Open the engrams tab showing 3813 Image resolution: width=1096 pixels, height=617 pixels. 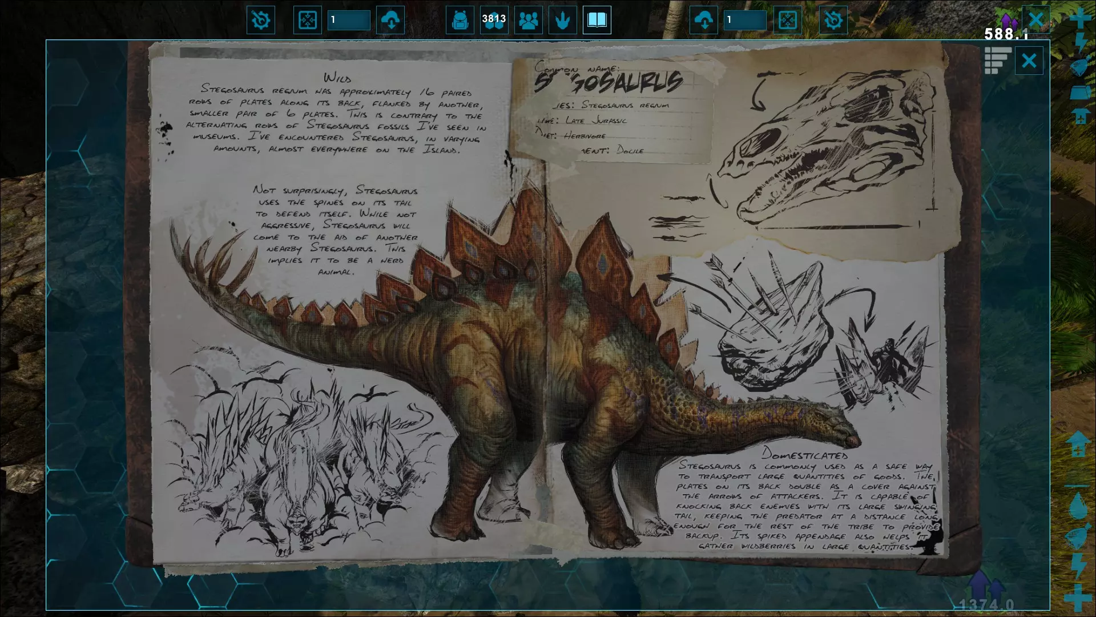coord(494,21)
